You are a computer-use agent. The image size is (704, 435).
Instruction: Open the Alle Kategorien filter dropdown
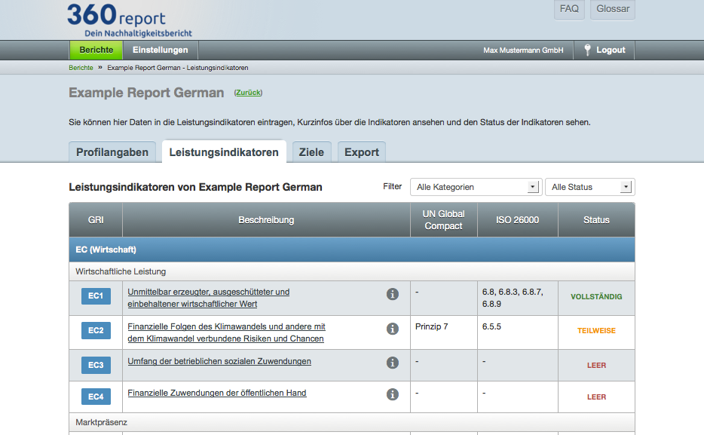pyautogui.click(x=476, y=187)
